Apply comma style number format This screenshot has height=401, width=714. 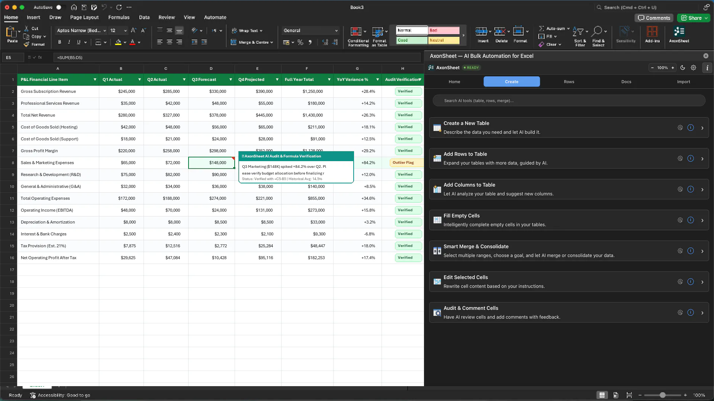[310, 42]
